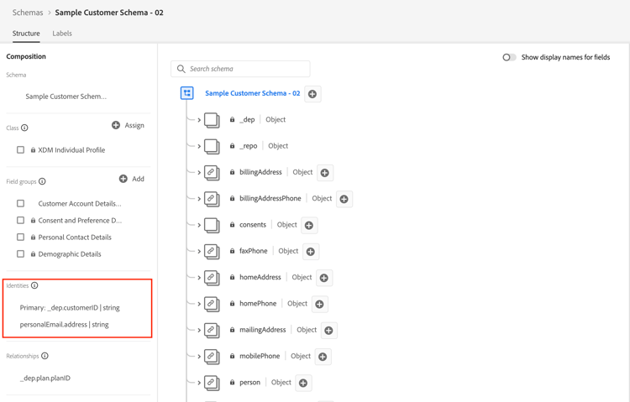This screenshot has height=402, width=630.
Task: Go to Schemas breadcrumb
Action: [x=28, y=13]
